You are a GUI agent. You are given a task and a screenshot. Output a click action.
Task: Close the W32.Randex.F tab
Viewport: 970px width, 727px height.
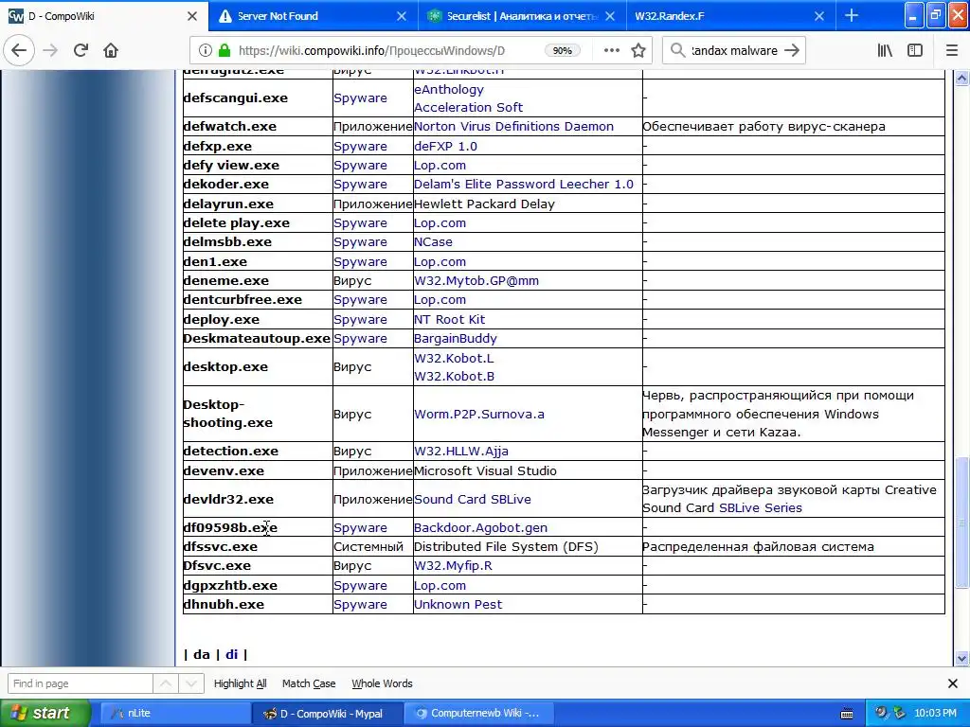819,16
